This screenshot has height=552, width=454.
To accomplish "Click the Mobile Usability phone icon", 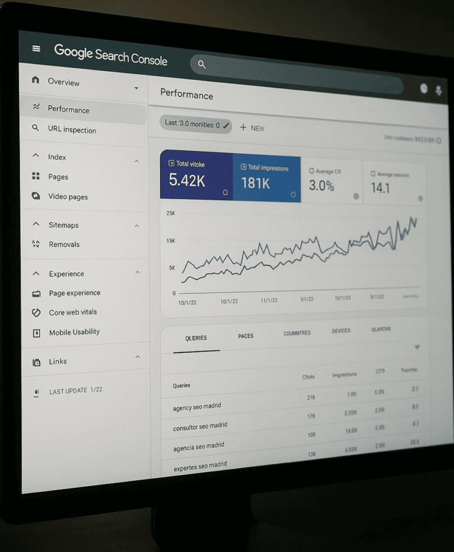I will [37, 333].
